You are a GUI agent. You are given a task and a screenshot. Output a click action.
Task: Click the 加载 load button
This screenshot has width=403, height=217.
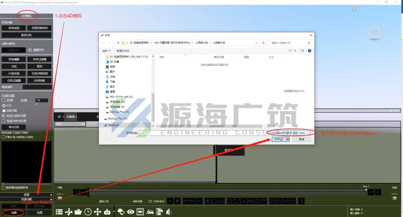click(14, 213)
